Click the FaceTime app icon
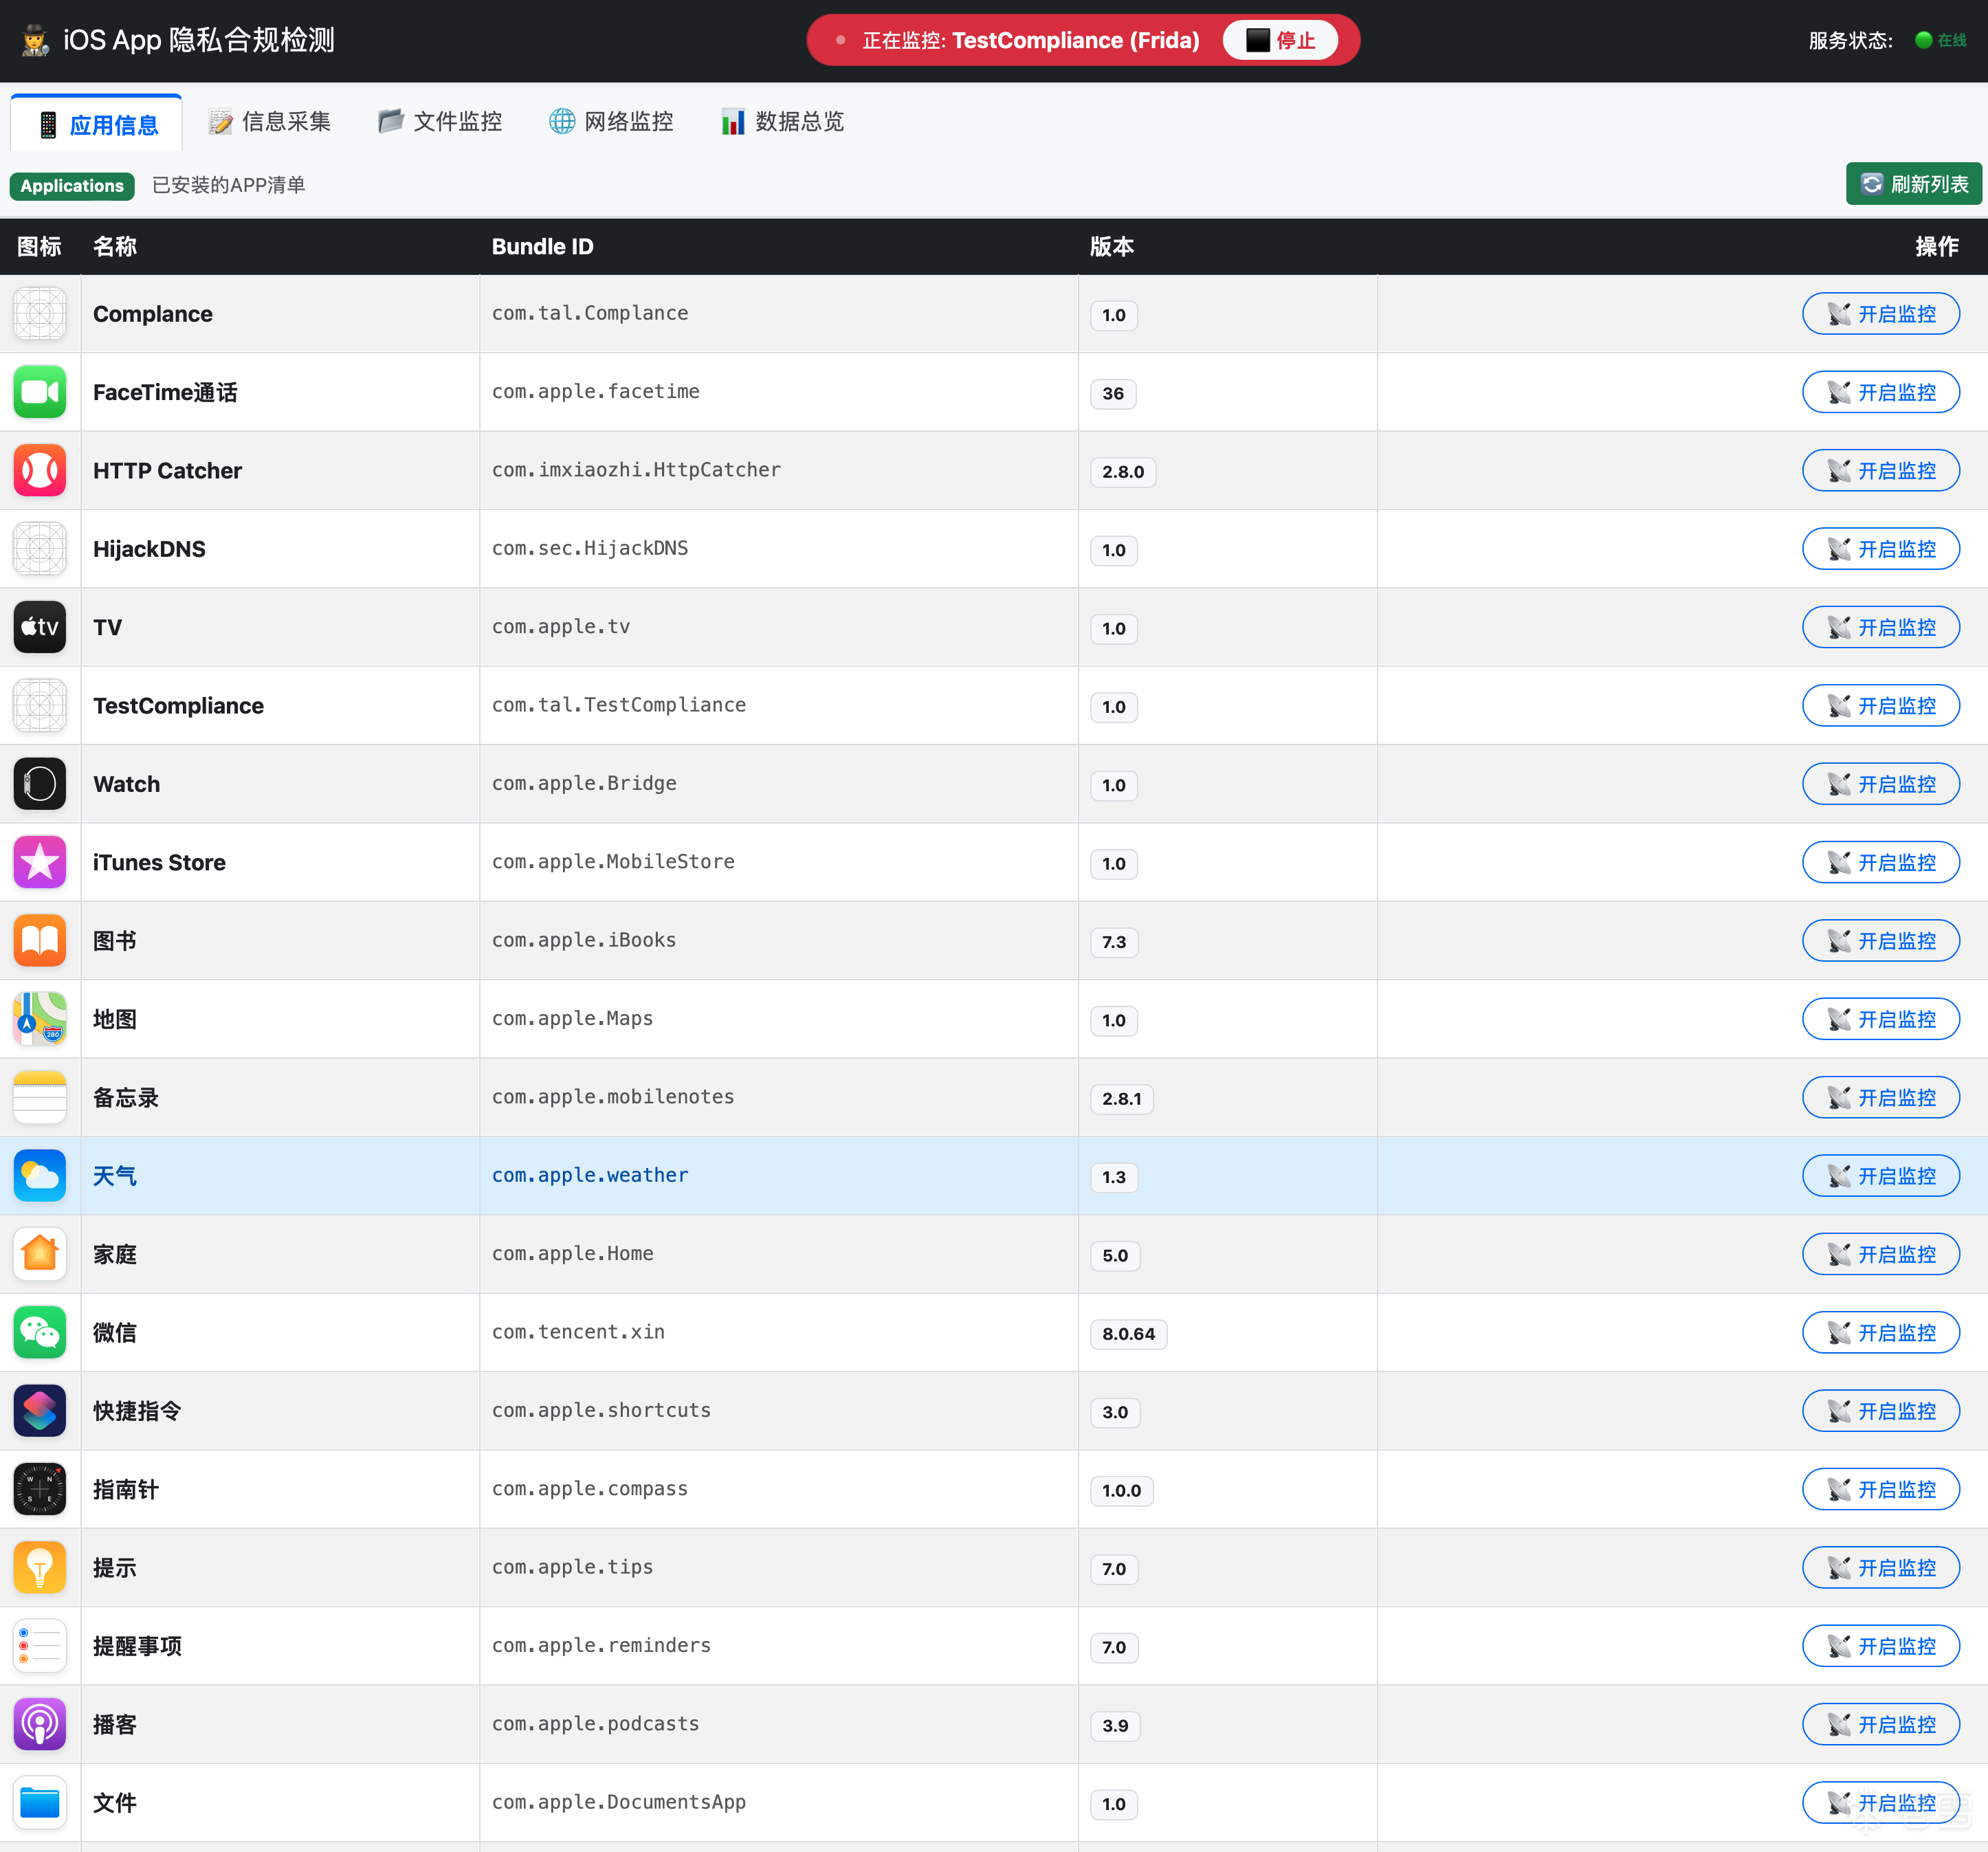 point(39,392)
